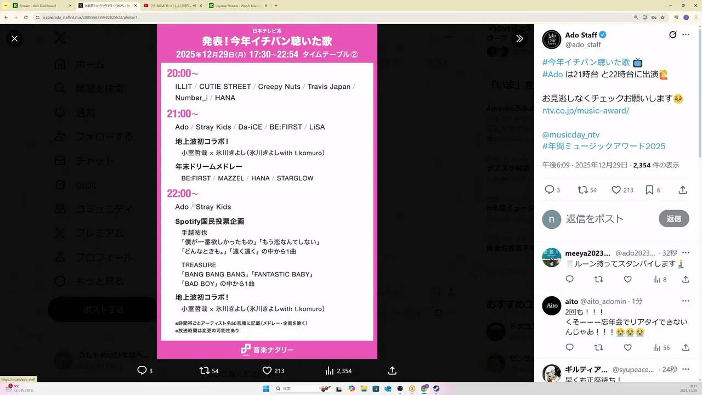Open ntv.co.jp/music-award/ link

tap(586, 110)
